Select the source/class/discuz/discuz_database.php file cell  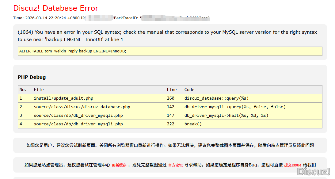pyautogui.click(x=82, y=107)
